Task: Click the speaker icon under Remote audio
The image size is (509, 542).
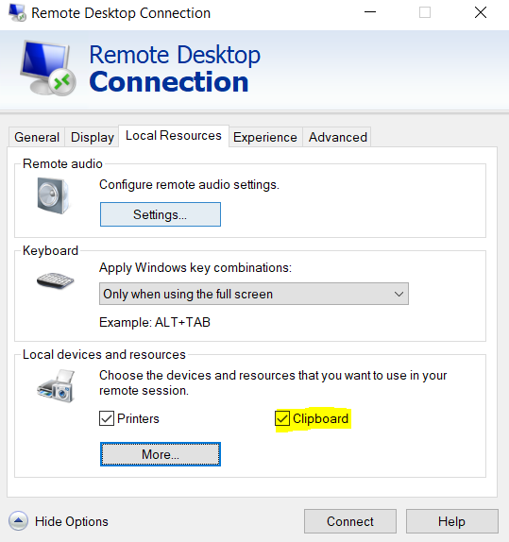Action: (x=53, y=195)
